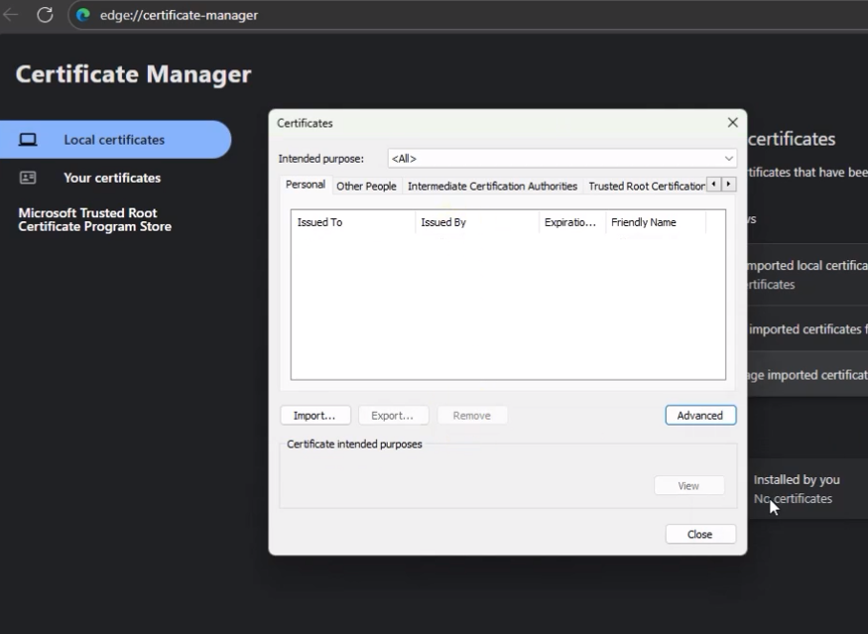
Task: Click the Import... button
Action: coord(314,416)
